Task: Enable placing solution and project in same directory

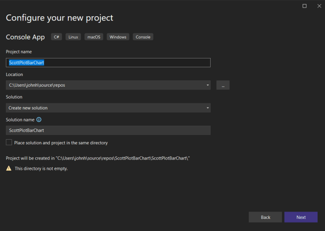Action: (x=9, y=142)
